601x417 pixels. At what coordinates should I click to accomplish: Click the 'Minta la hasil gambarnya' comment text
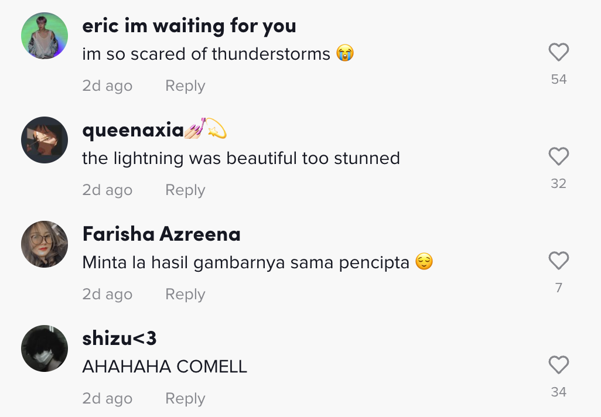pyautogui.click(x=245, y=262)
